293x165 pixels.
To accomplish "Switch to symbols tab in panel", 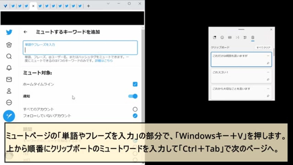I will 245,37.
